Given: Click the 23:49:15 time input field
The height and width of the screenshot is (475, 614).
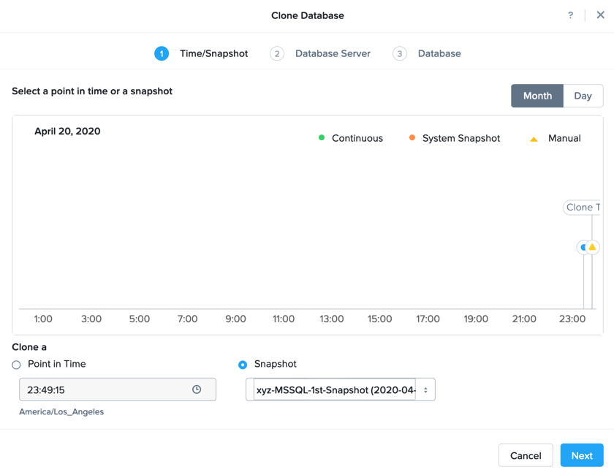Looking at the screenshot, I should [118, 389].
